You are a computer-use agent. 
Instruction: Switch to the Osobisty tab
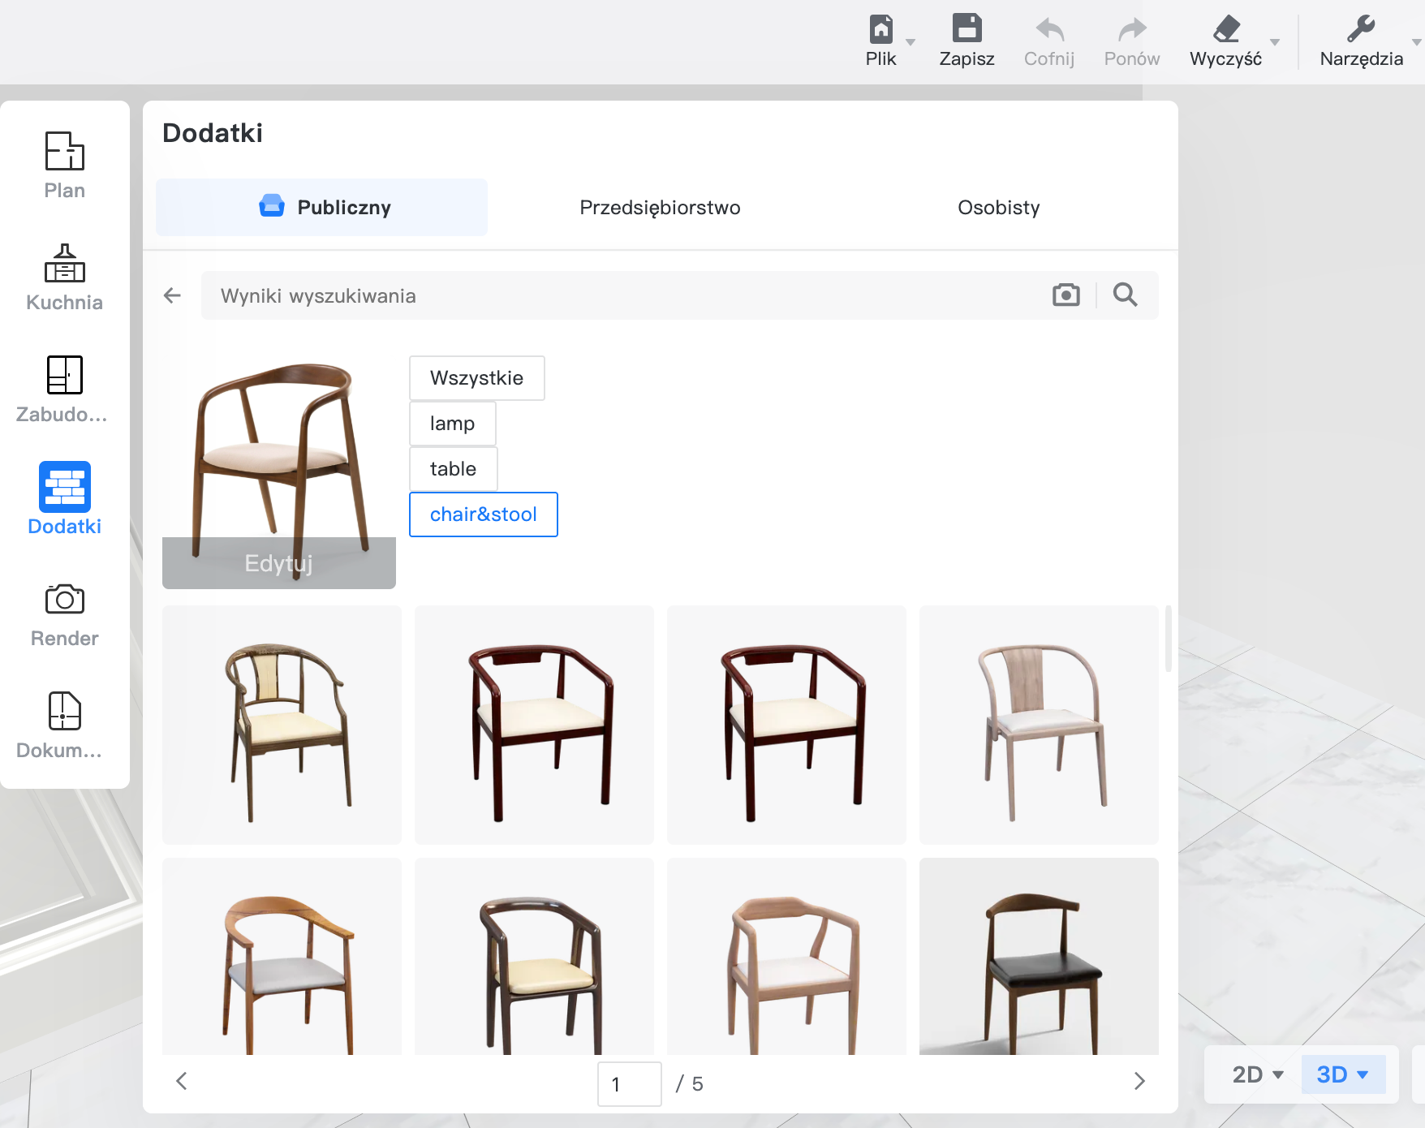click(x=998, y=208)
